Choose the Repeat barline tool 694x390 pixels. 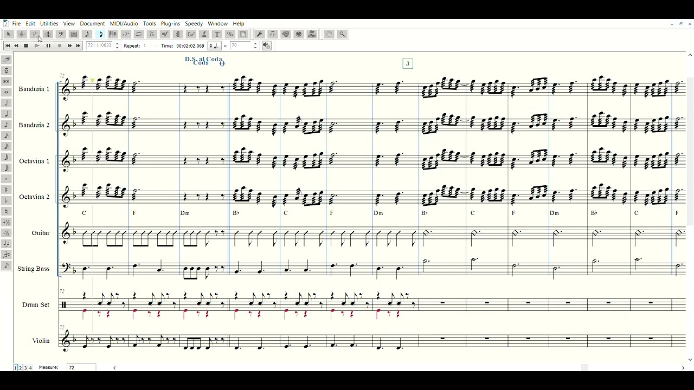point(178,34)
